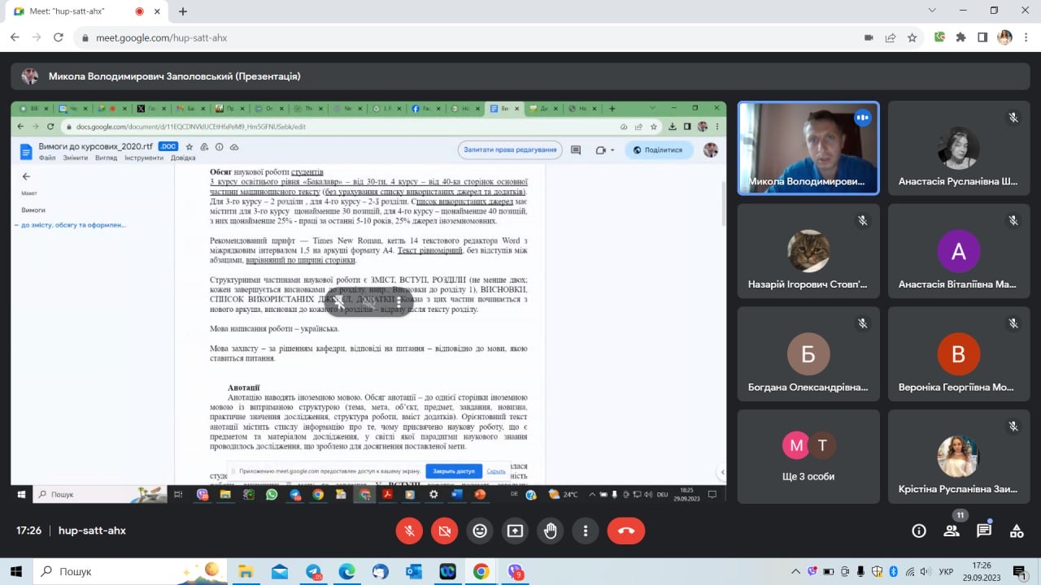Open the 'Ще 3 особи' tile
The width and height of the screenshot is (1041, 585).
[808, 457]
